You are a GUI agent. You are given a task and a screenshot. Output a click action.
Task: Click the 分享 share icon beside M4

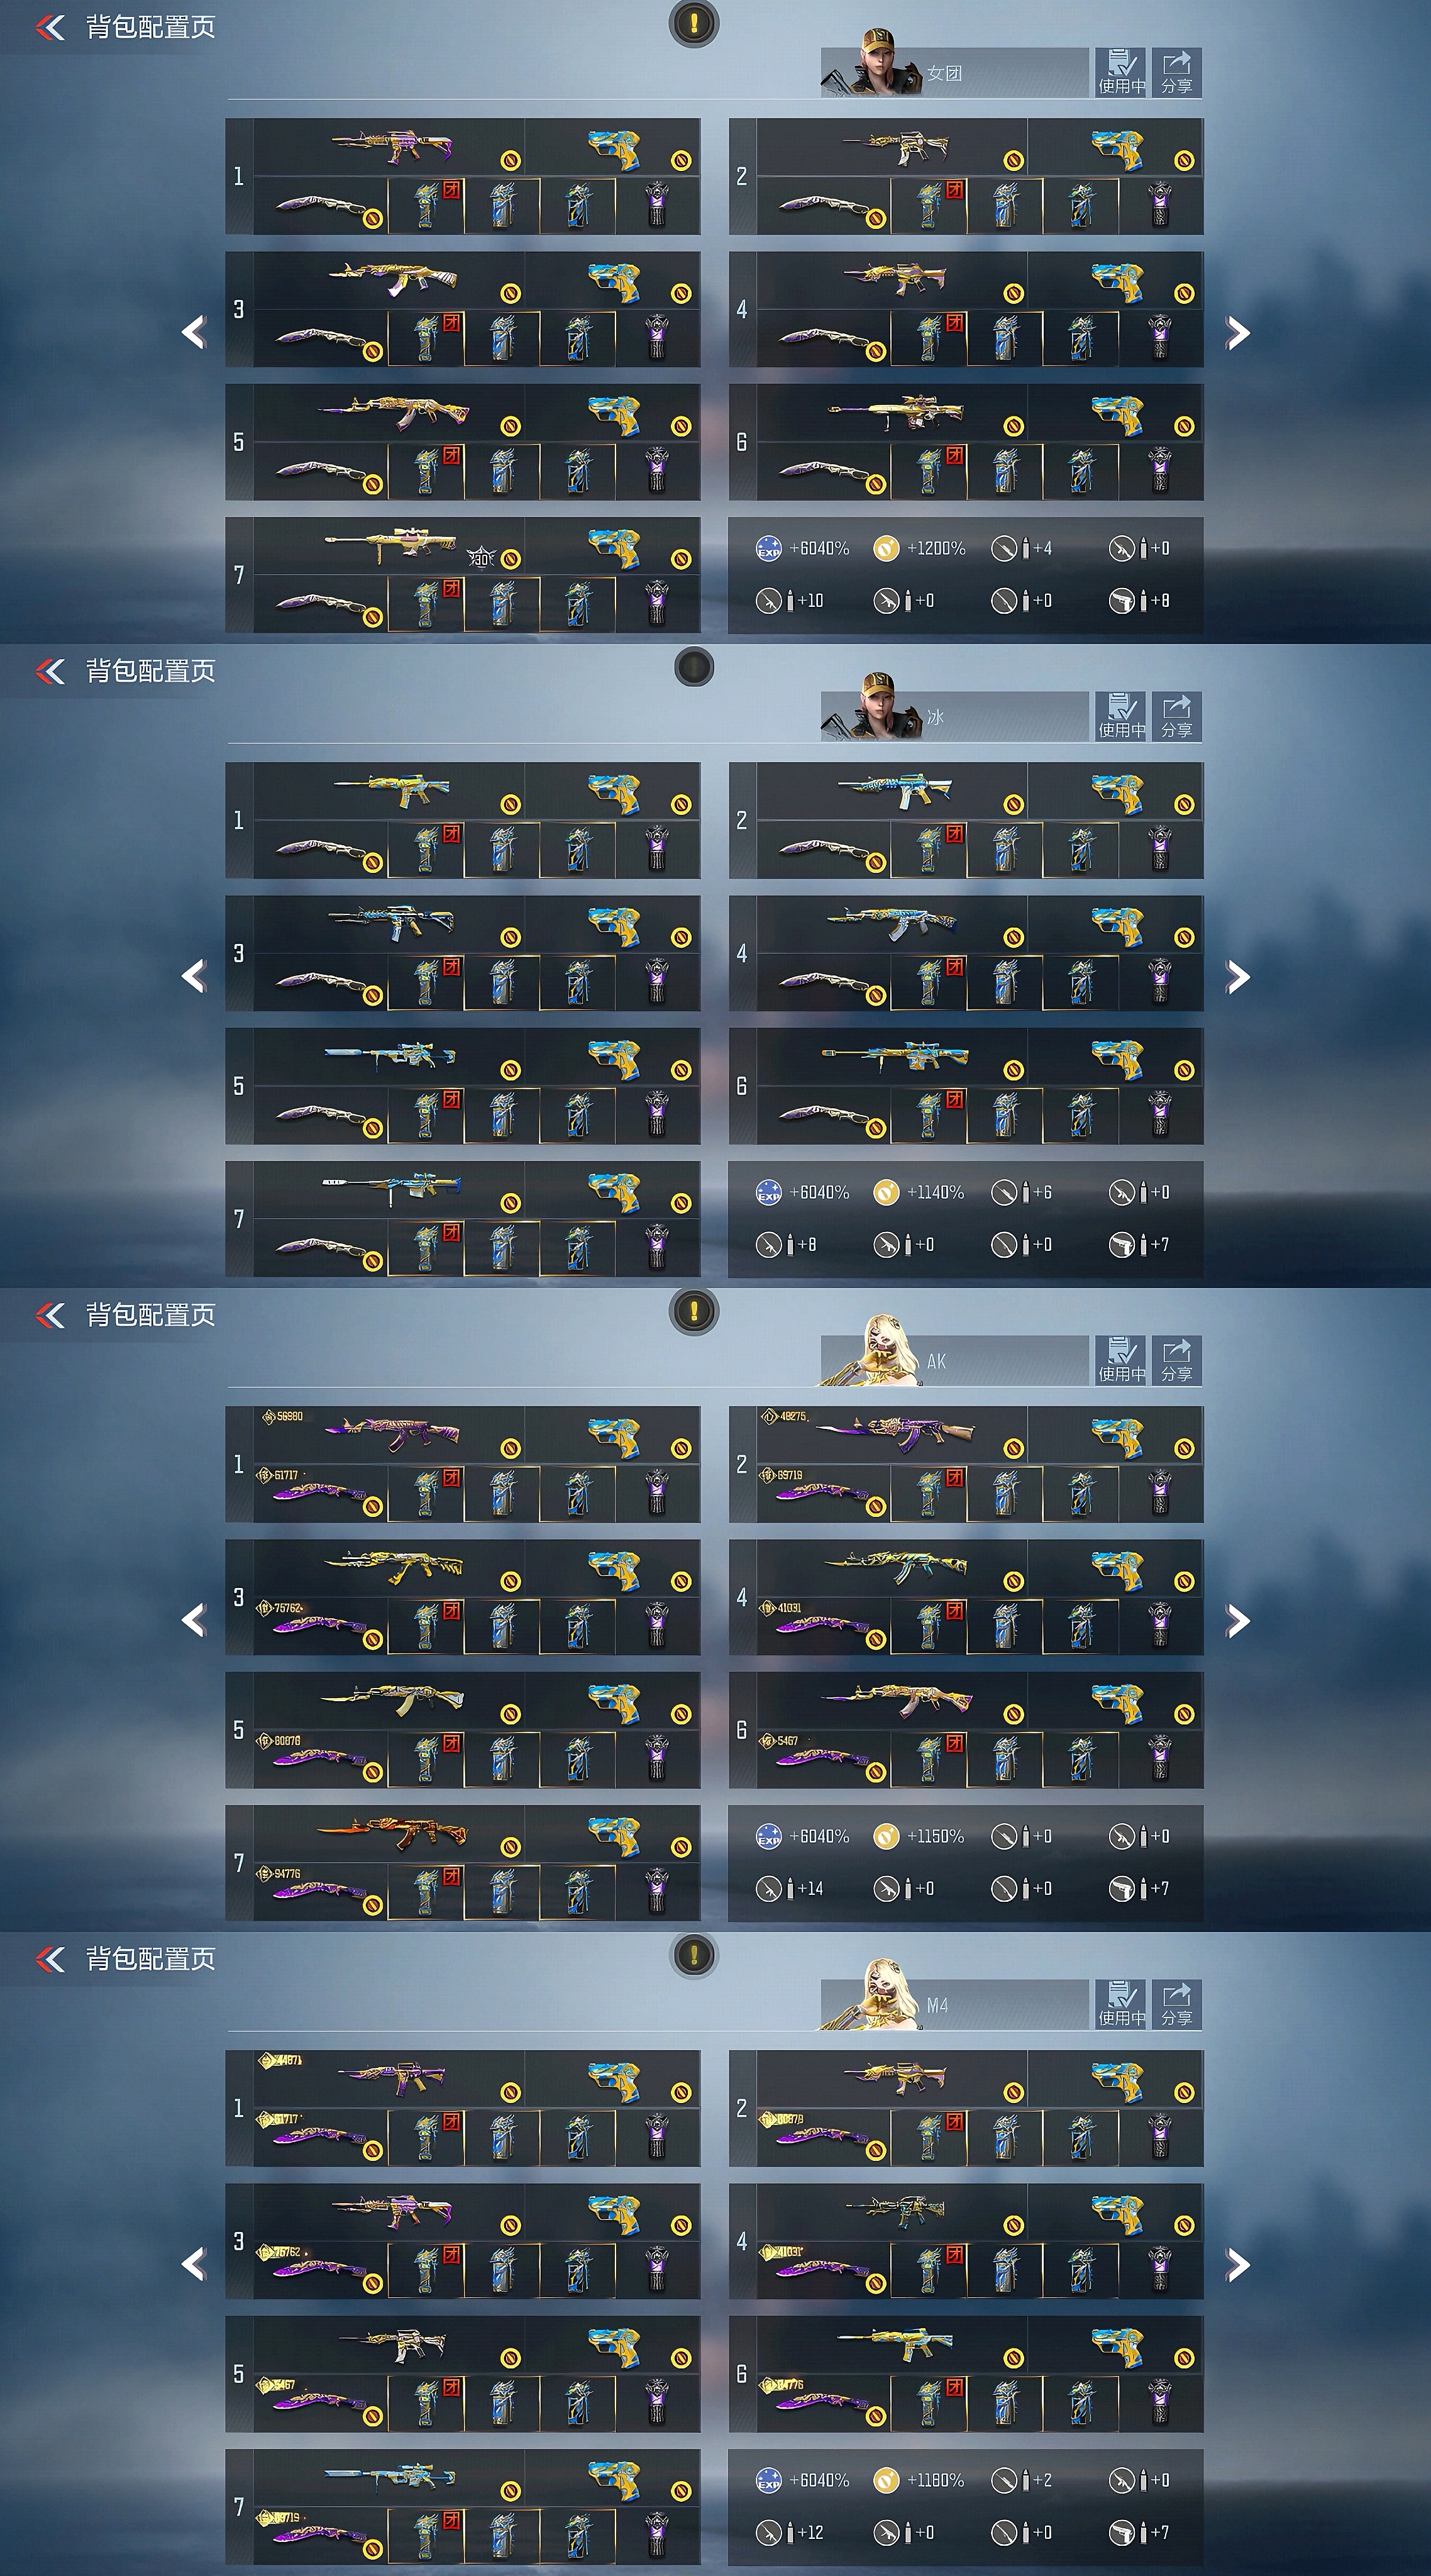tap(1176, 2005)
